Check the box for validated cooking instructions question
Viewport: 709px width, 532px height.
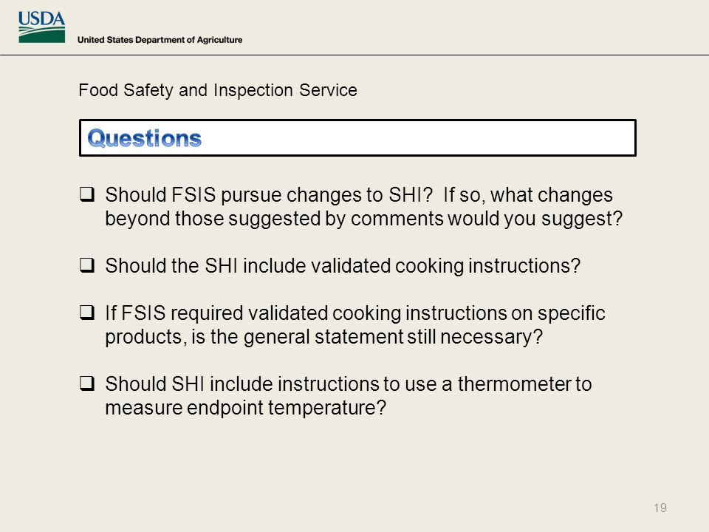click(87, 265)
